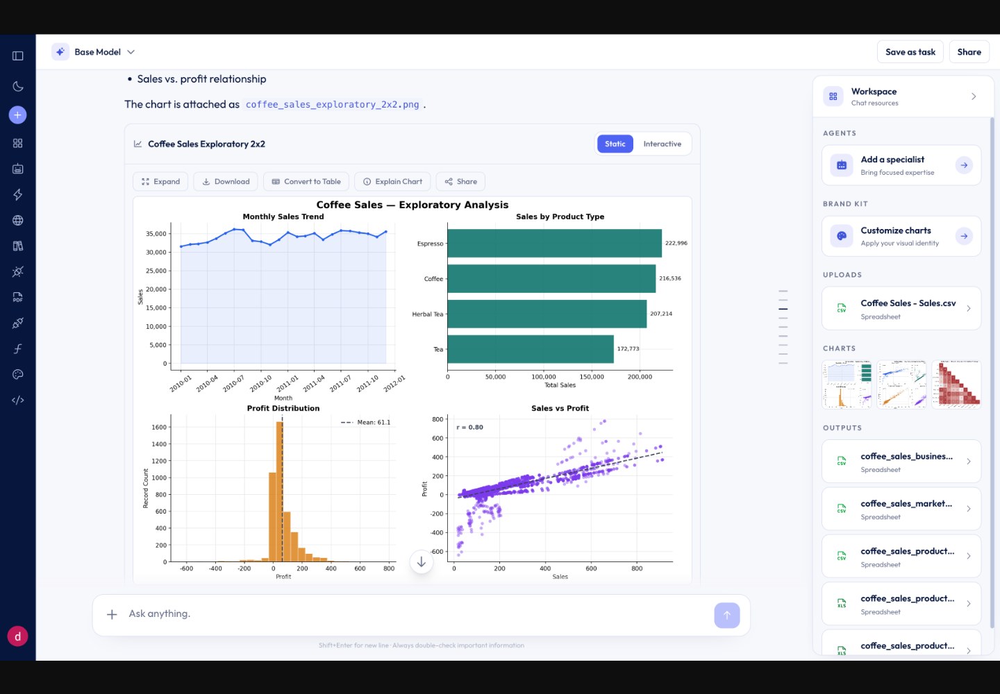
Task: Expand the Coffee Sales chart
Action: click(160, 182)
